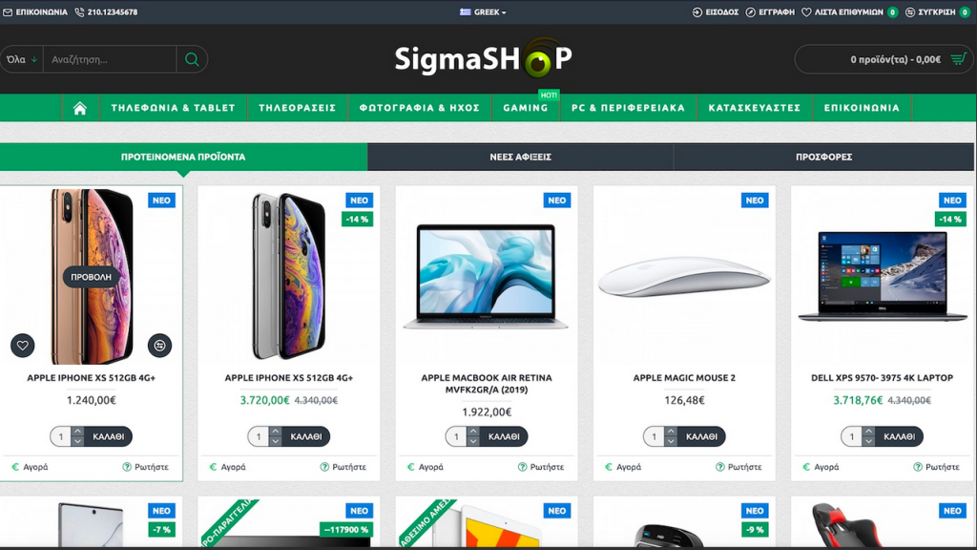This screenshot has height=550, width=977.
Task: Click the ΕΙΣΟΔΟΣ login icon link
Action: pos(716,11)
